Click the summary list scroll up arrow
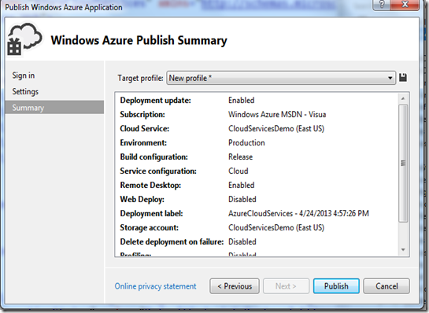Screen dimensions: 429x313 tap(403, 98)
